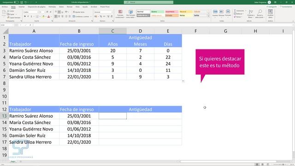Undo the last action
The width and height of the screenshot is (295, 166).
[x=25, y=2]
